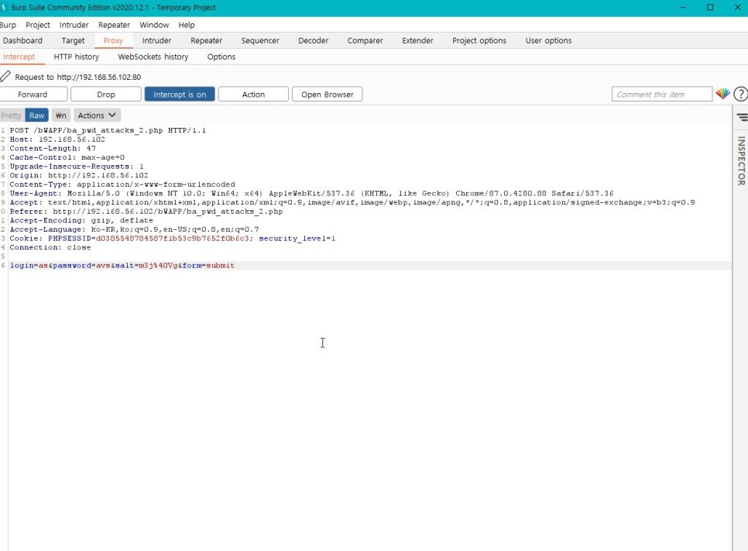748x551 pixels.
Task: Click the Content-Type header line
Action: [122, 184]
